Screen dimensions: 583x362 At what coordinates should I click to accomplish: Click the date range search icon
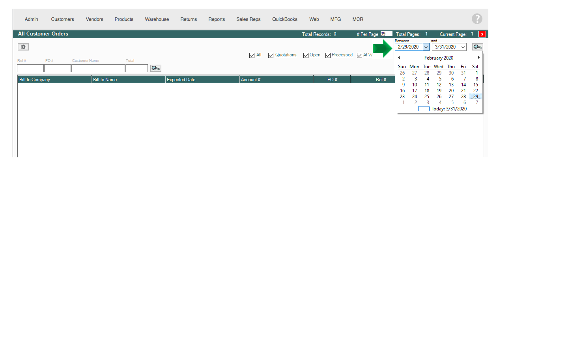477,47
